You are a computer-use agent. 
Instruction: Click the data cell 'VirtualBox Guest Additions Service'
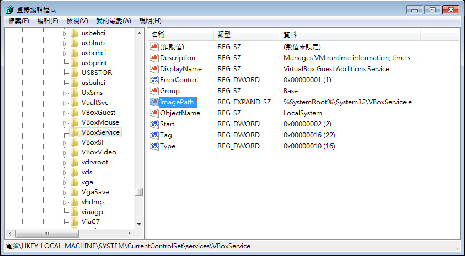click(336, 69)
